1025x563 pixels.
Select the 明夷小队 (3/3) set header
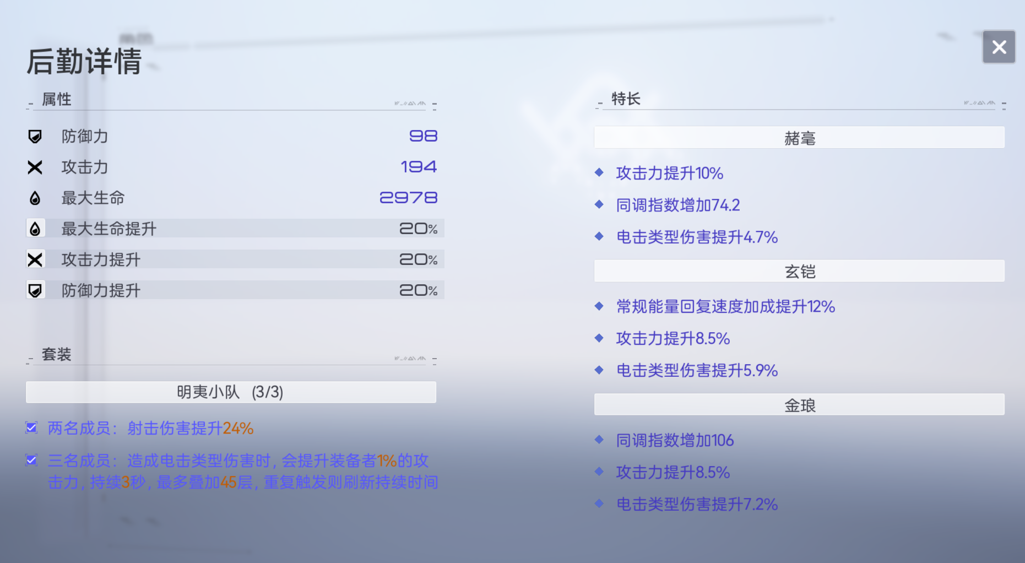(231, 392)
